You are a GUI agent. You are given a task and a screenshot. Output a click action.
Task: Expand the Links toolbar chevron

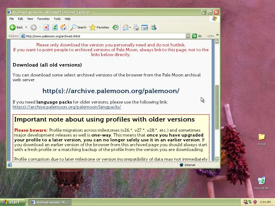pyautogui.click(x=218, y=35)
